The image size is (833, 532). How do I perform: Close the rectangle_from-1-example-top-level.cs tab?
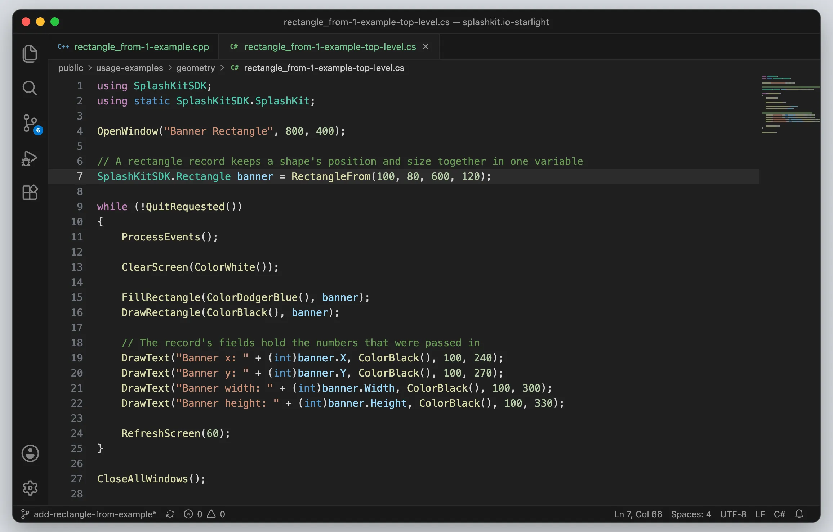(x=426, y=46)
